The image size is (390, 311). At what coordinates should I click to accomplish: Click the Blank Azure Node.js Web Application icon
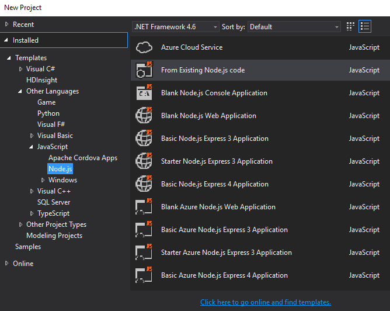[x=144, y=207]
